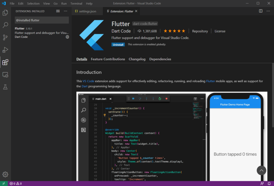Open the Selection menu
Viewport: 274px width, 186px height.
point(33,3)
